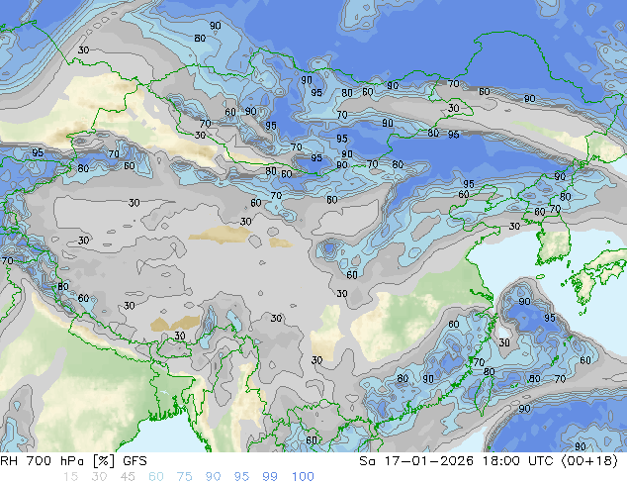Screen dimensions: 627x485
Task: Click the 'Sa 17-01-2026 18:00 UTC (00+18)' timestamp
Action: pos(489,461)
